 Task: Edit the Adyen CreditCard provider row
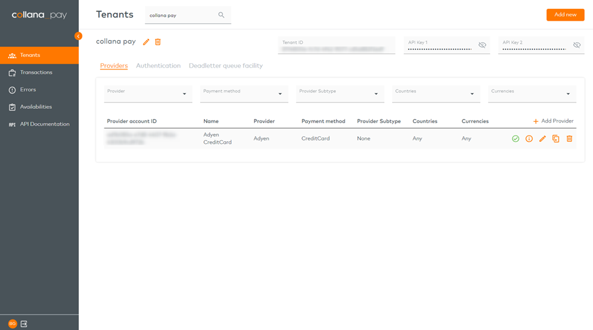pos(542,139)
